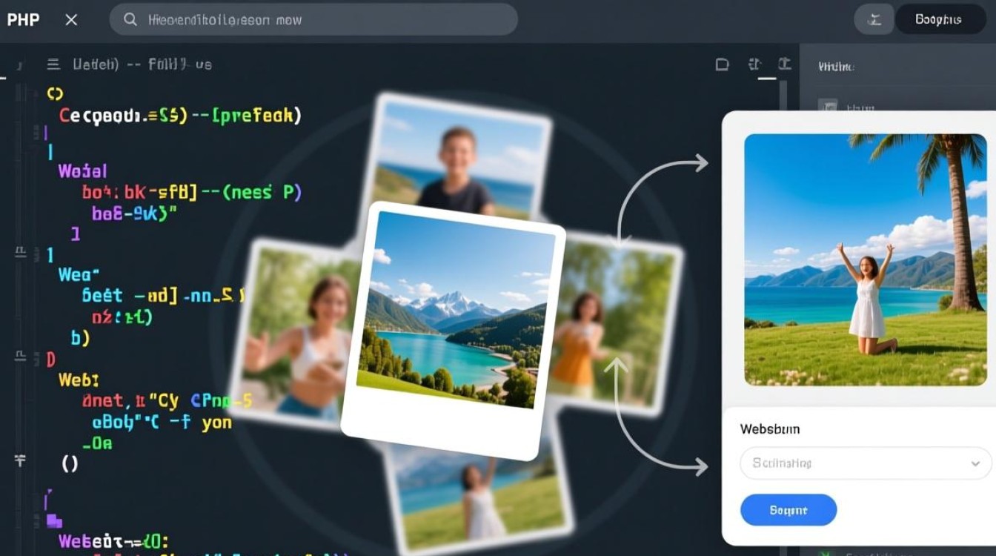996x556 pixels.
Task: Open the hamburger menu icon above the code
Action: point(53,64)
